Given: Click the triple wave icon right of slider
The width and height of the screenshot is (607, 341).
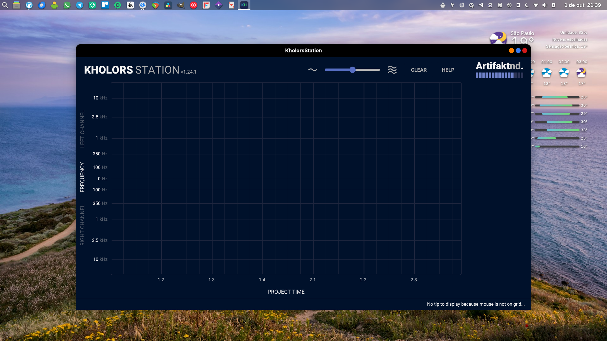Looking at the screenshot, I should 392,70.
